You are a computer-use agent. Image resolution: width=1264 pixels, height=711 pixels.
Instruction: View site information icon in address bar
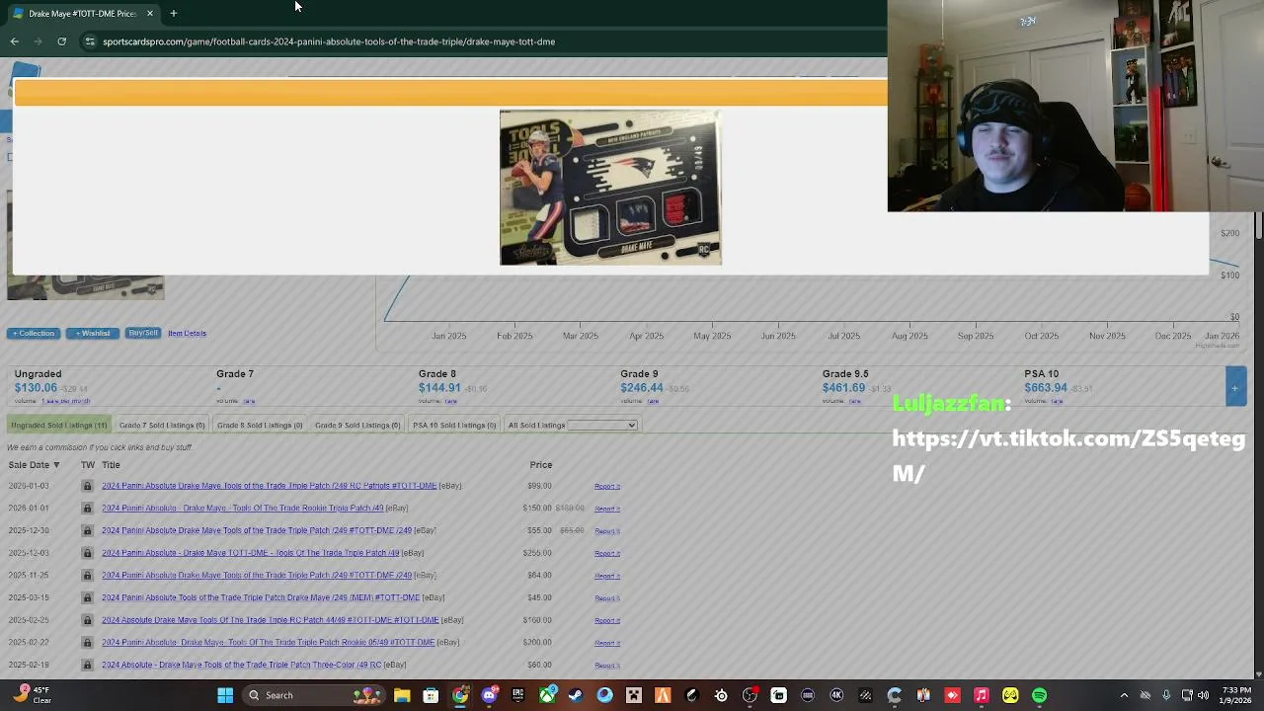point(90,41)
